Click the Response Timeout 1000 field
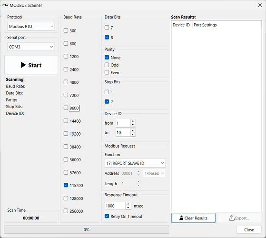This screenshot has width=266, height=238. click(115, 206)
